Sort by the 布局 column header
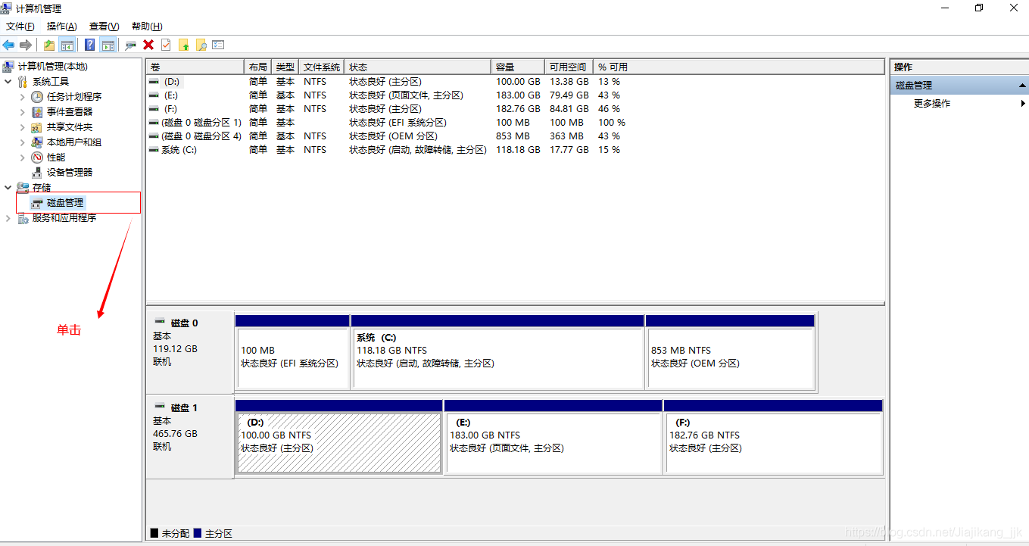 258,67
